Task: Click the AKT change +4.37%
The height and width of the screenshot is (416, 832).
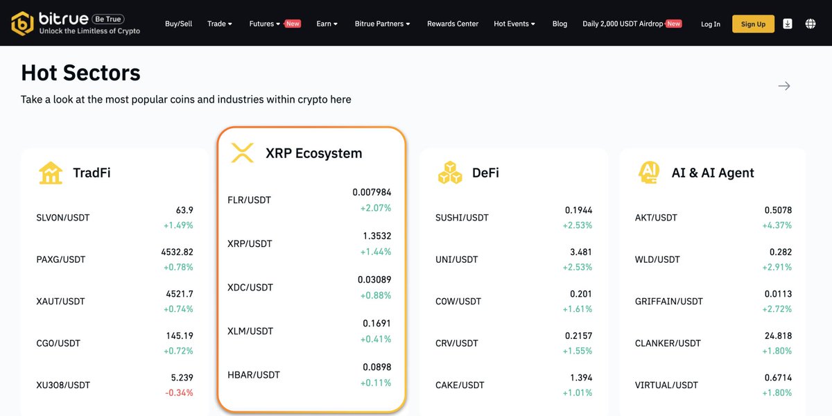Action: click(x=777, y=225)
